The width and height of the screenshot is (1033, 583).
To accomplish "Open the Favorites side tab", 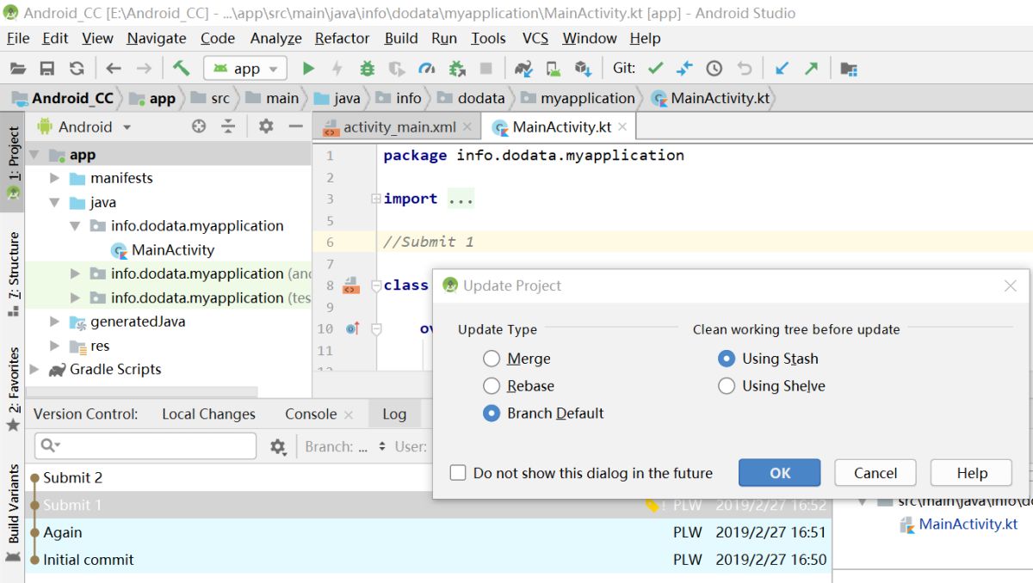I will [13, 389].
